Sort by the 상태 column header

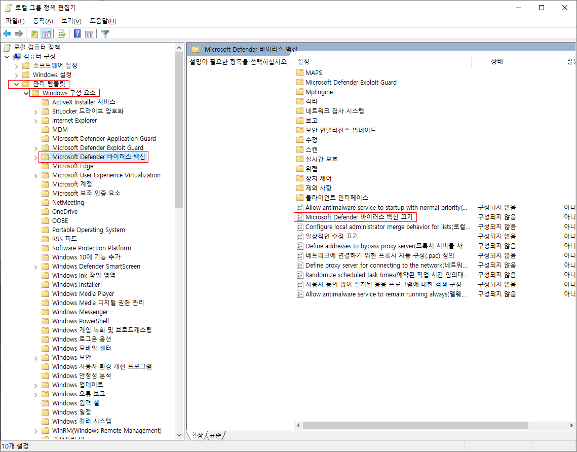tap(497, 61)
